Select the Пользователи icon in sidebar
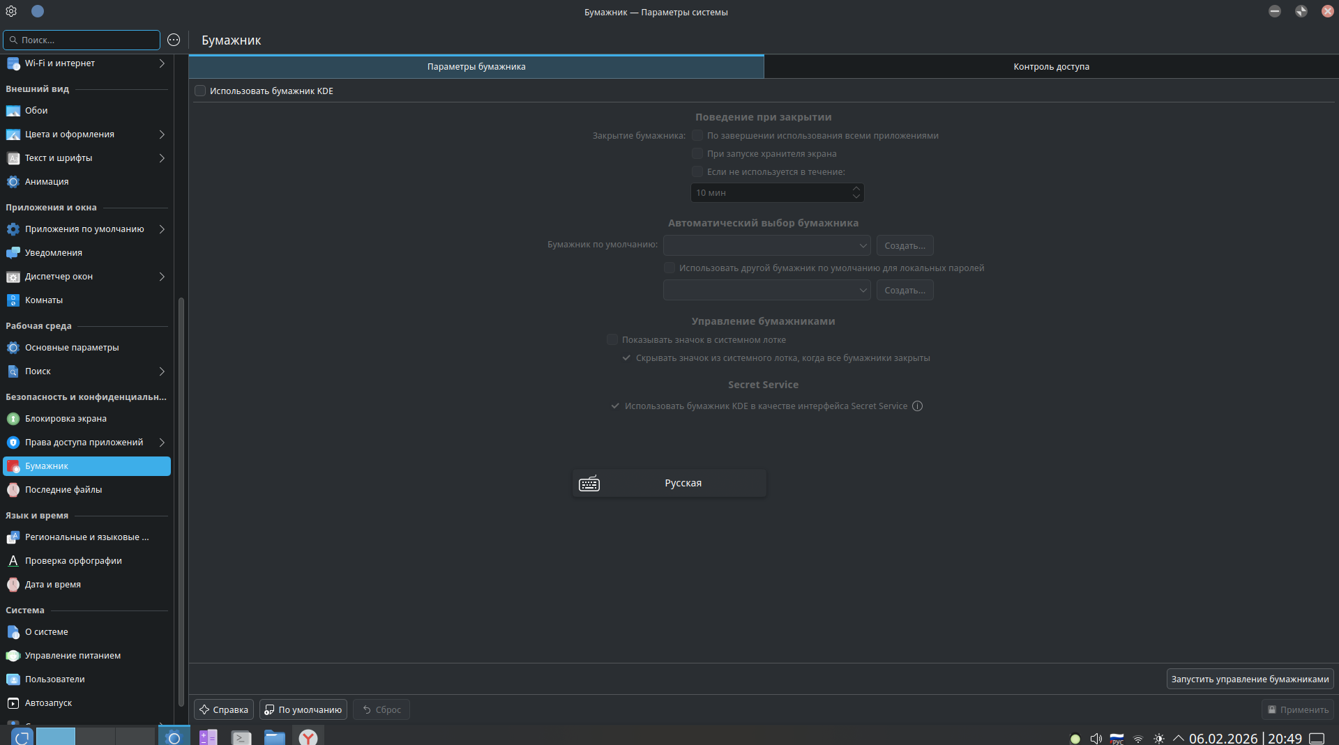The width and height of the screenshot is (1339, 745). (13, 679)
